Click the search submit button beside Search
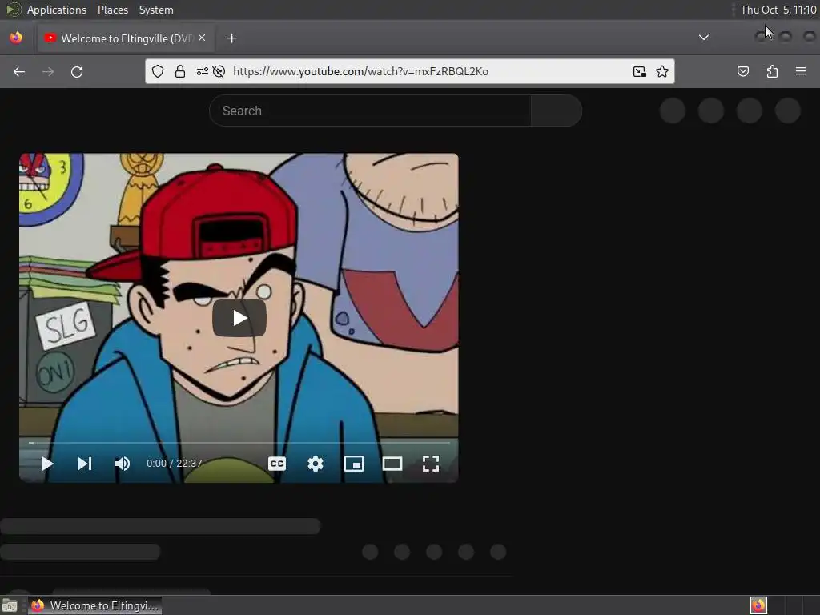The height and width of the screenshot is (615, 820). tap(557, 111)
